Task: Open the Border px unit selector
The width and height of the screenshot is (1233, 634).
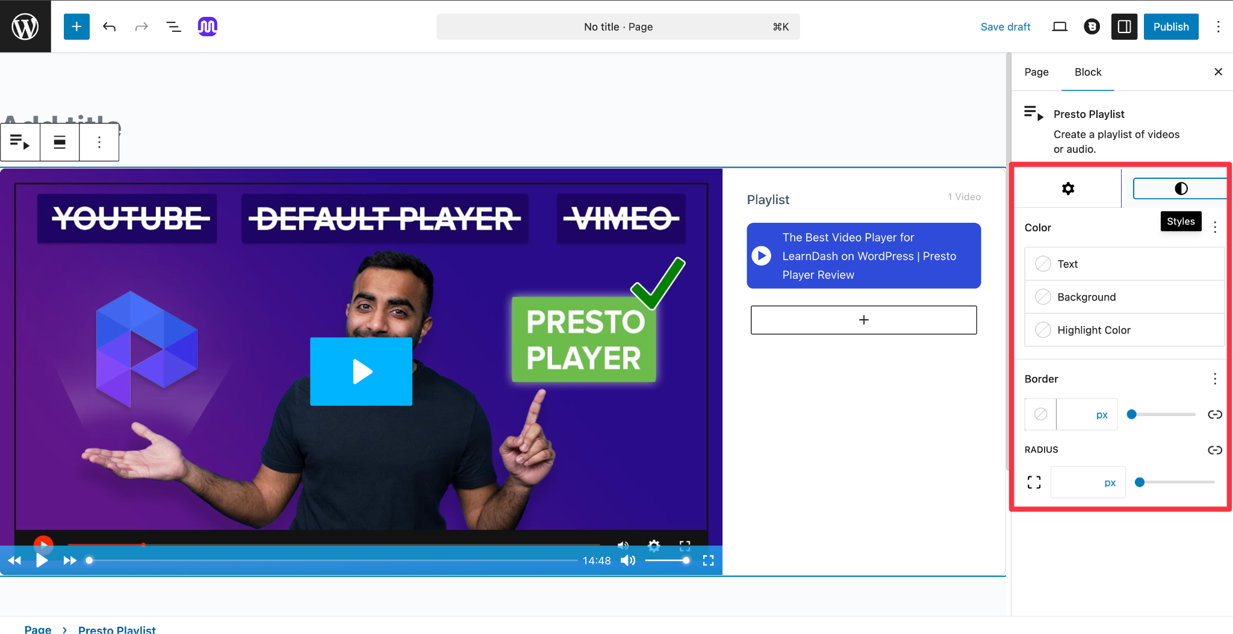Action: (x=1101, y=414)
